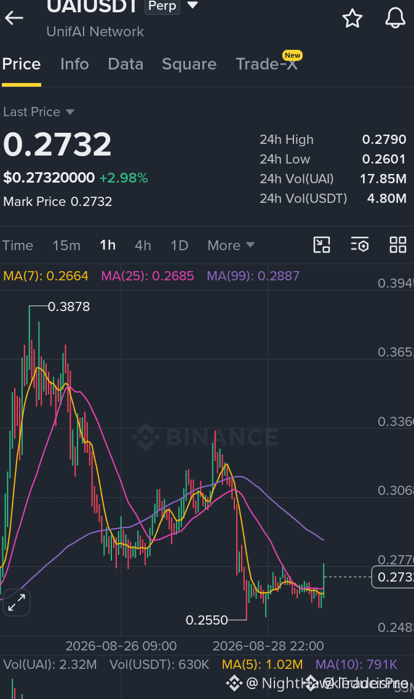This screenshot has height=699, width=414.
Task: Expand the More intervals dropdown
Action: pos(231,246)
